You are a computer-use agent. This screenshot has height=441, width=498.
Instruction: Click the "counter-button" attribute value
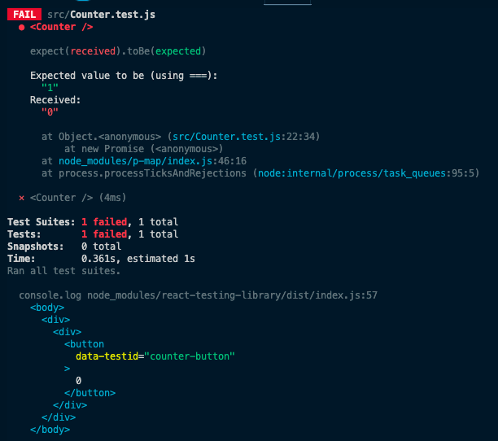(x=194, y=356)
